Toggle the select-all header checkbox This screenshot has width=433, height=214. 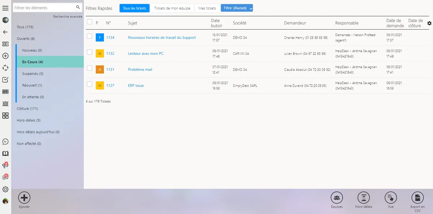(89, 22)
